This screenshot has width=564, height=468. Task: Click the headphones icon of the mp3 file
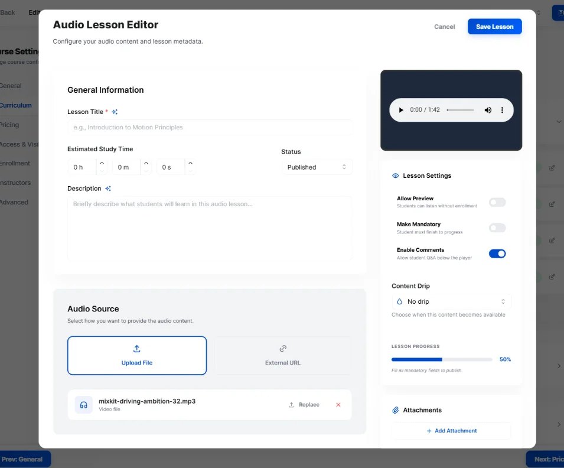[83, 405]
